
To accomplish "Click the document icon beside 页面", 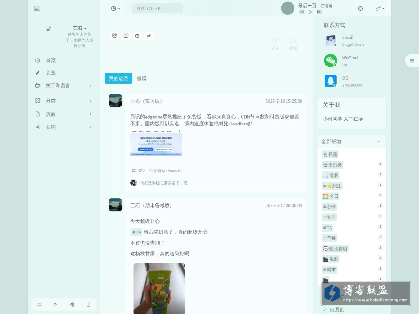I will pyautogui.click(x=38, y=114).
